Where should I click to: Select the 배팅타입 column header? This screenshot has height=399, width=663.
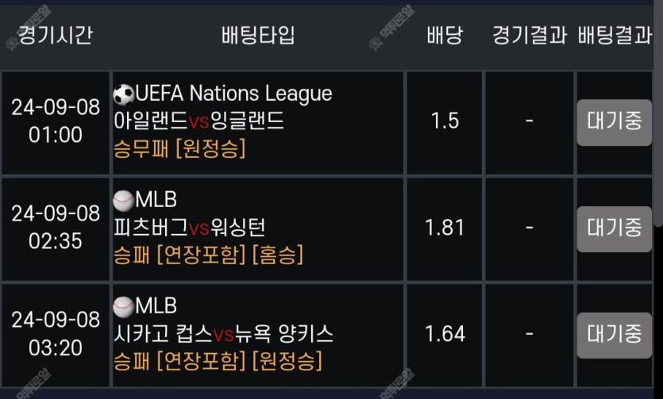coord(258,35)
